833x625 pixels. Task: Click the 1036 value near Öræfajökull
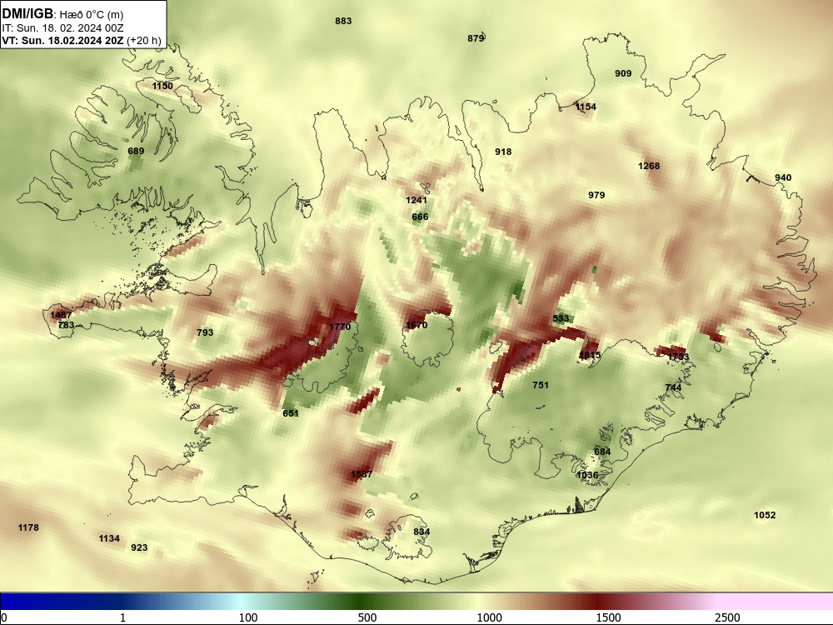tap(587, 475)
